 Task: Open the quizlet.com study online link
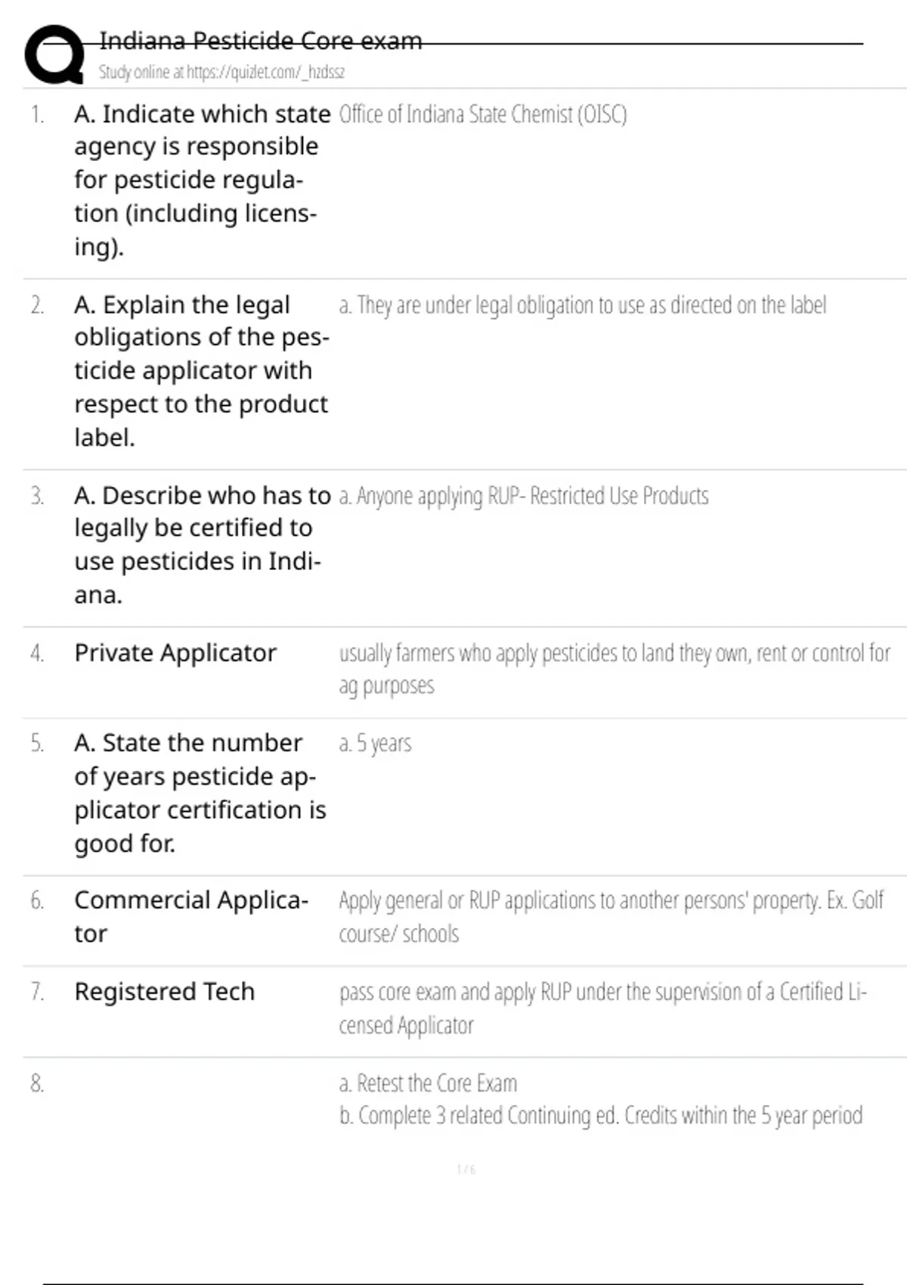tap(221, 73)
